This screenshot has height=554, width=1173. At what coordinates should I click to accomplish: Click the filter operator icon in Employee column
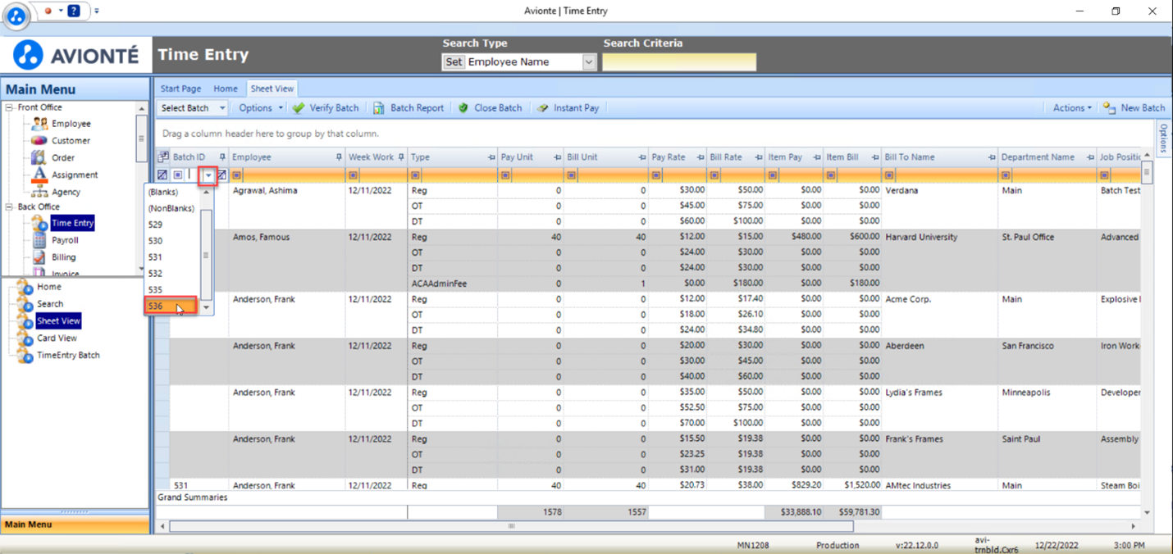click(x=236, y=175)
